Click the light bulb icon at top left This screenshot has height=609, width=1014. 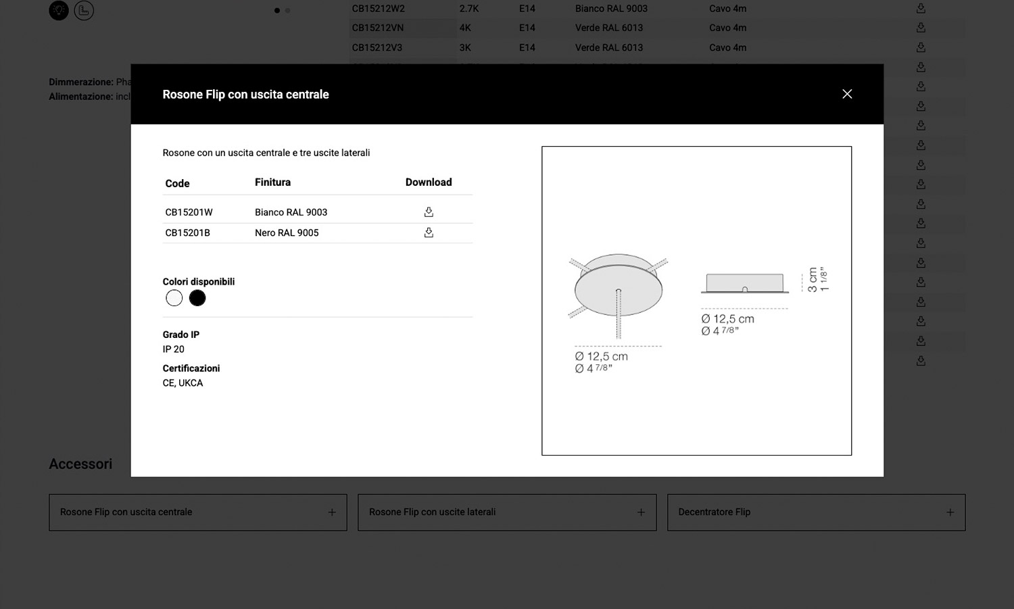(59, 10)
